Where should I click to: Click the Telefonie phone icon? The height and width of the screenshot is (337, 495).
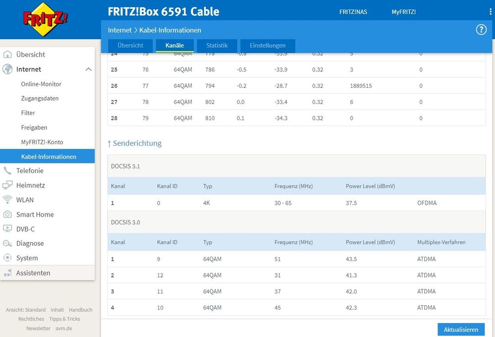7,170
